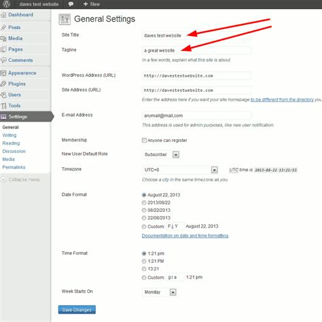322x322 pixels.
Task: Click the WordPress Address URL field
Action: pos(196,75)
